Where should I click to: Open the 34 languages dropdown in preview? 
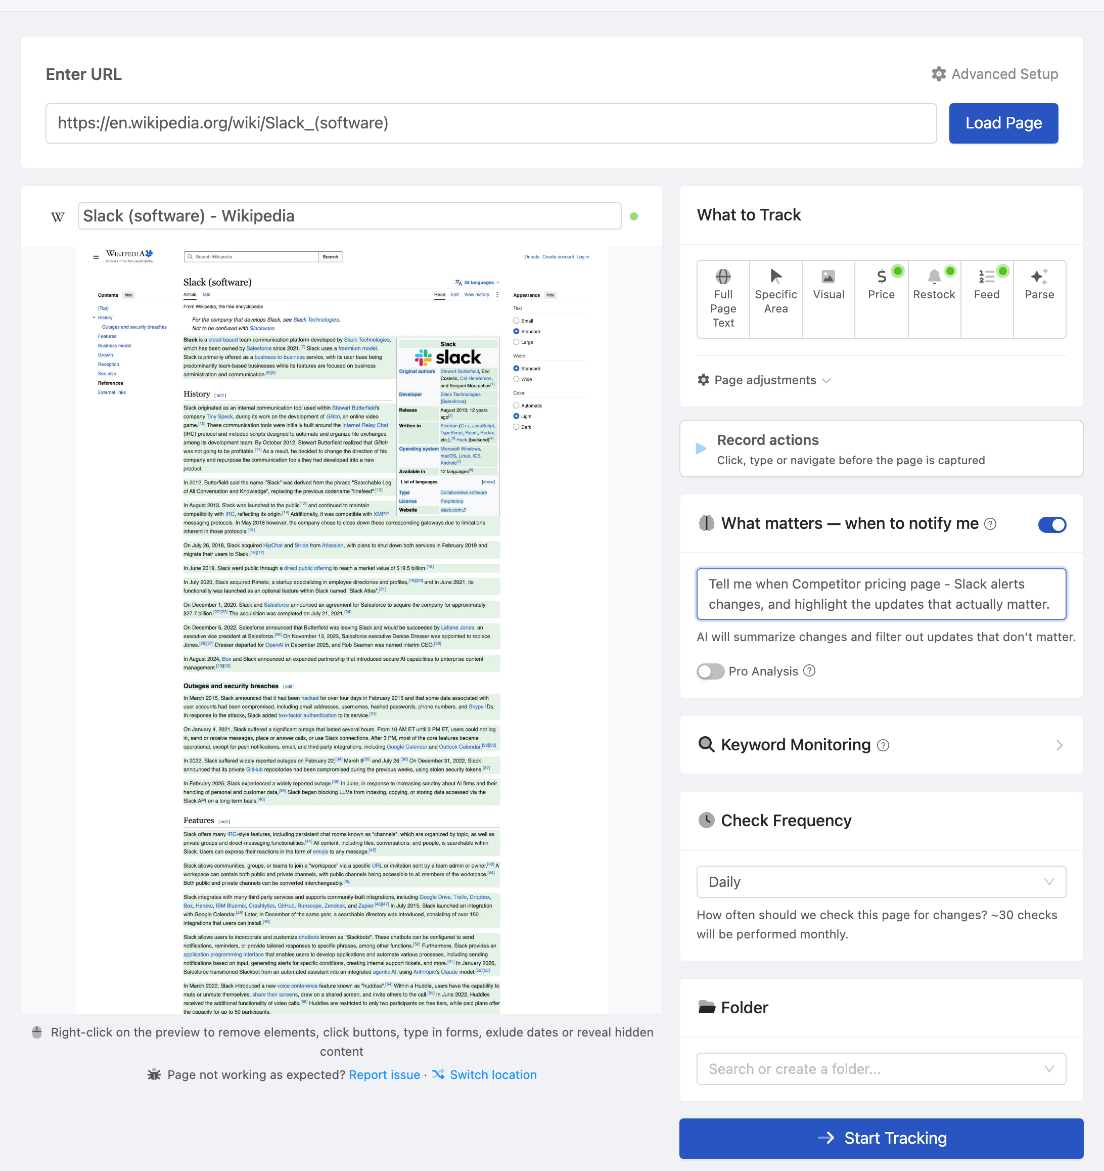(x=477, y=283)
